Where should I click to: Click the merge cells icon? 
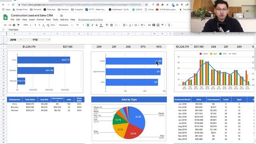(x=116, y=25)
